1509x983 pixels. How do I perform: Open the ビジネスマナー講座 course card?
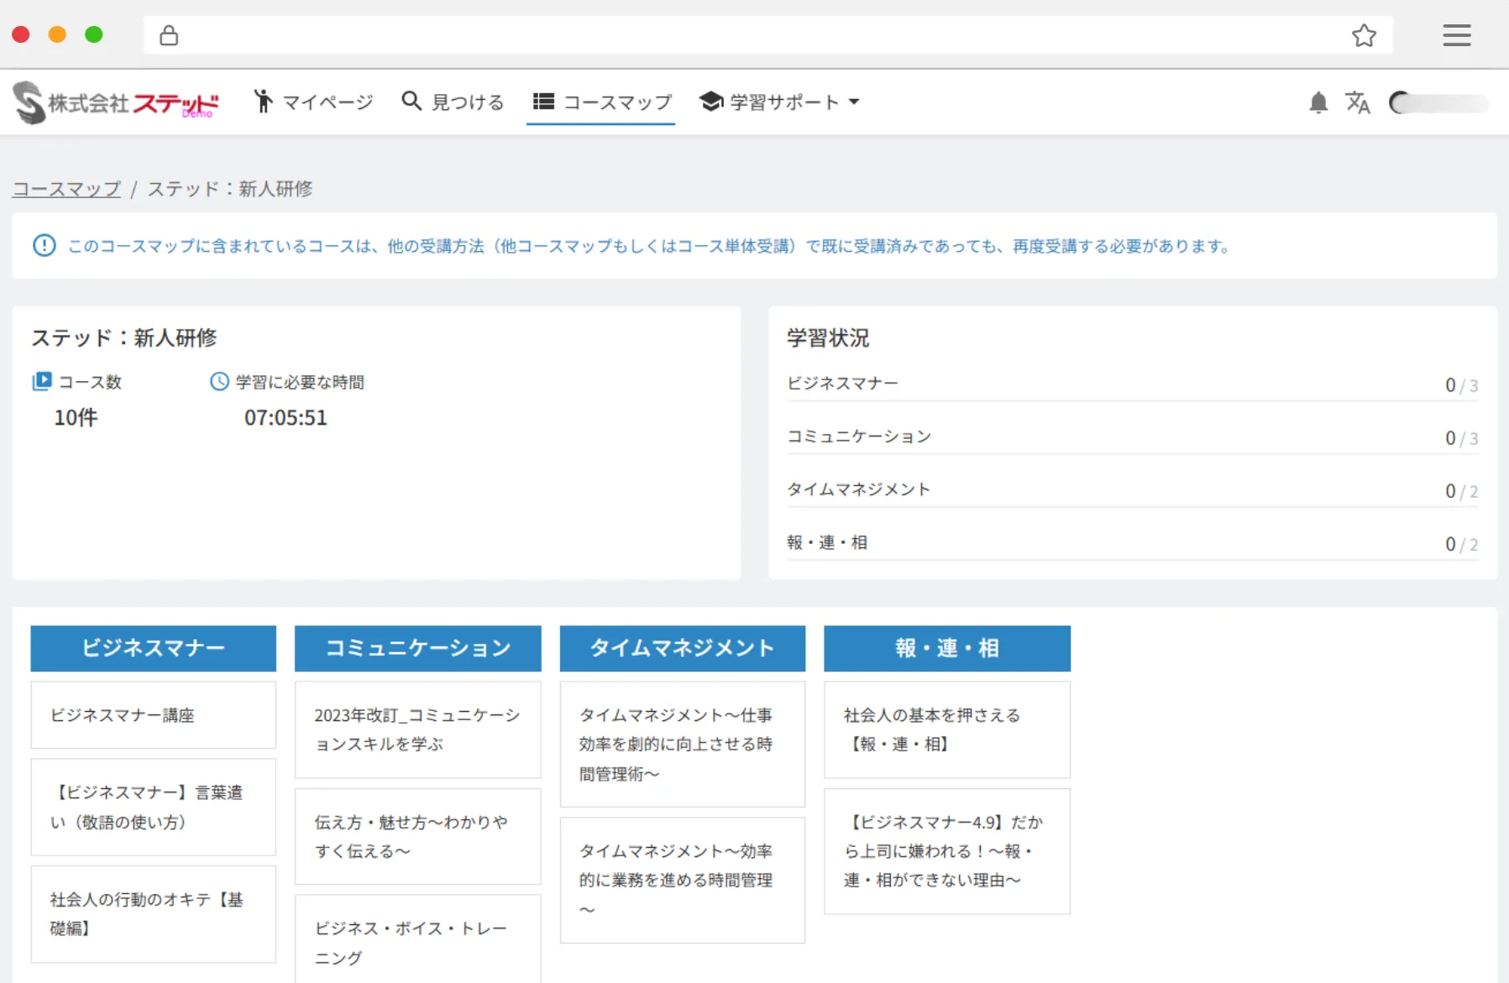pos(153,714)
